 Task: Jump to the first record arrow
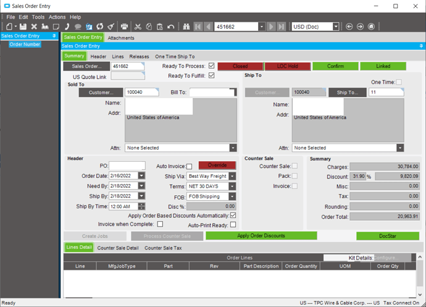[198, 27]
